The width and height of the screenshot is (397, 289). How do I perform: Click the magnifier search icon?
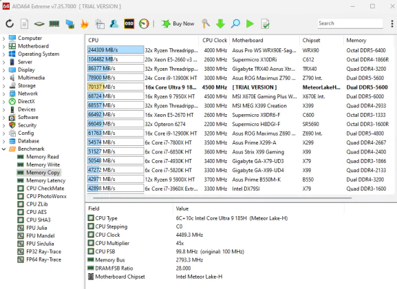click(235, 24)
